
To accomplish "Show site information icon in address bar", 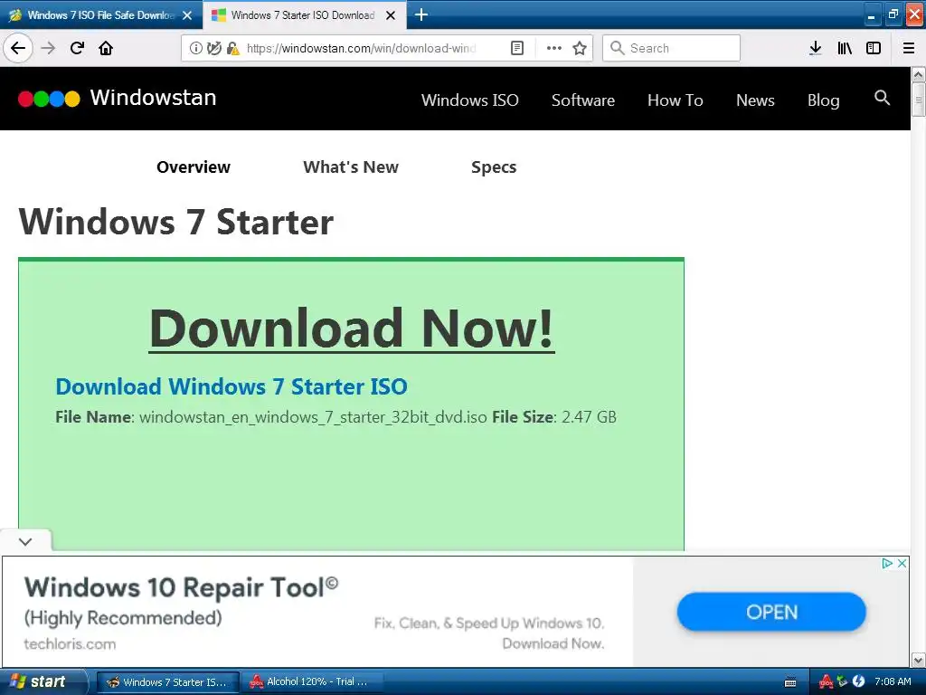I will 196,48.
